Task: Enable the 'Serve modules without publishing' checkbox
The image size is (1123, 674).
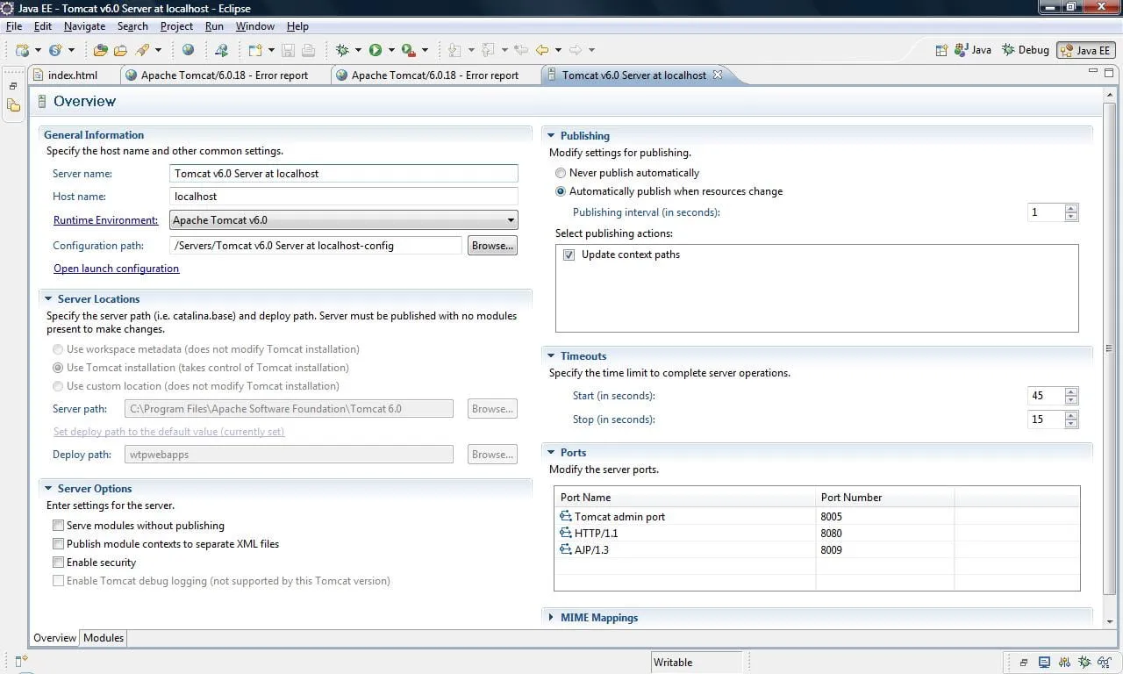Action: [58, 526]
